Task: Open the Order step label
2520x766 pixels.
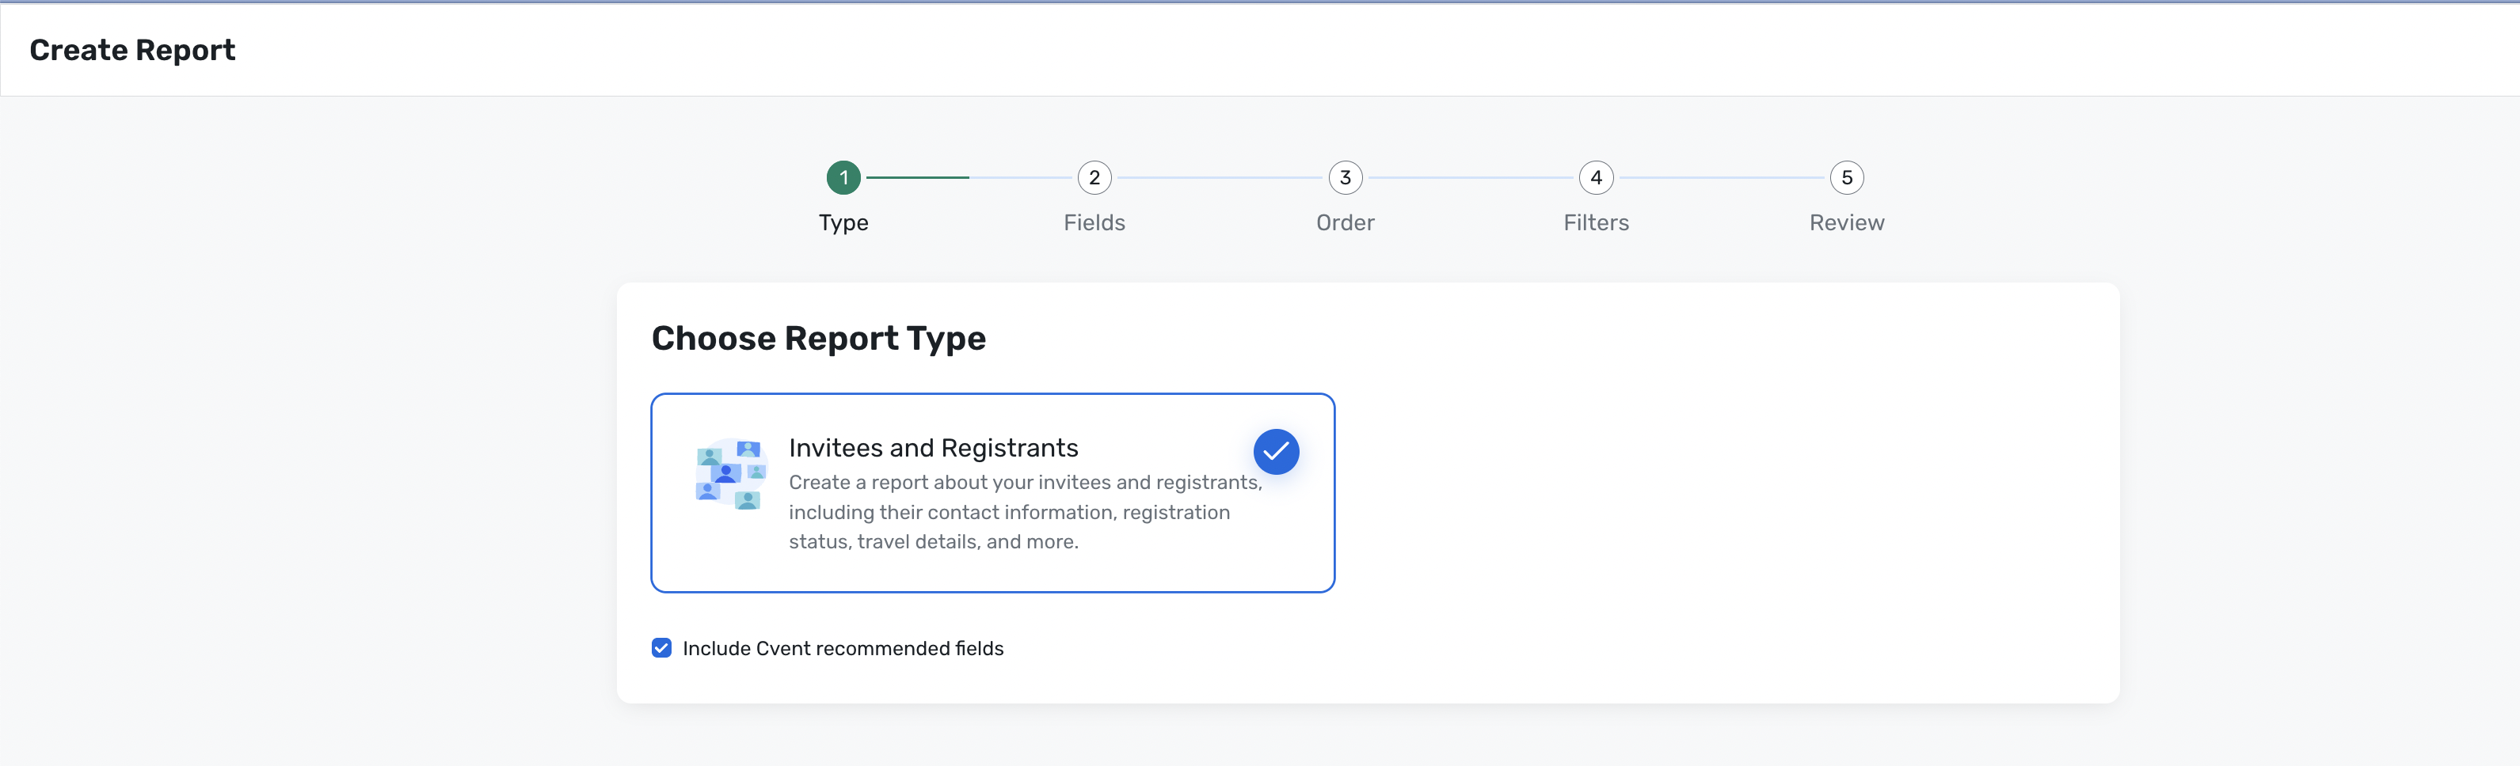Action: [x=1345, y=223]
